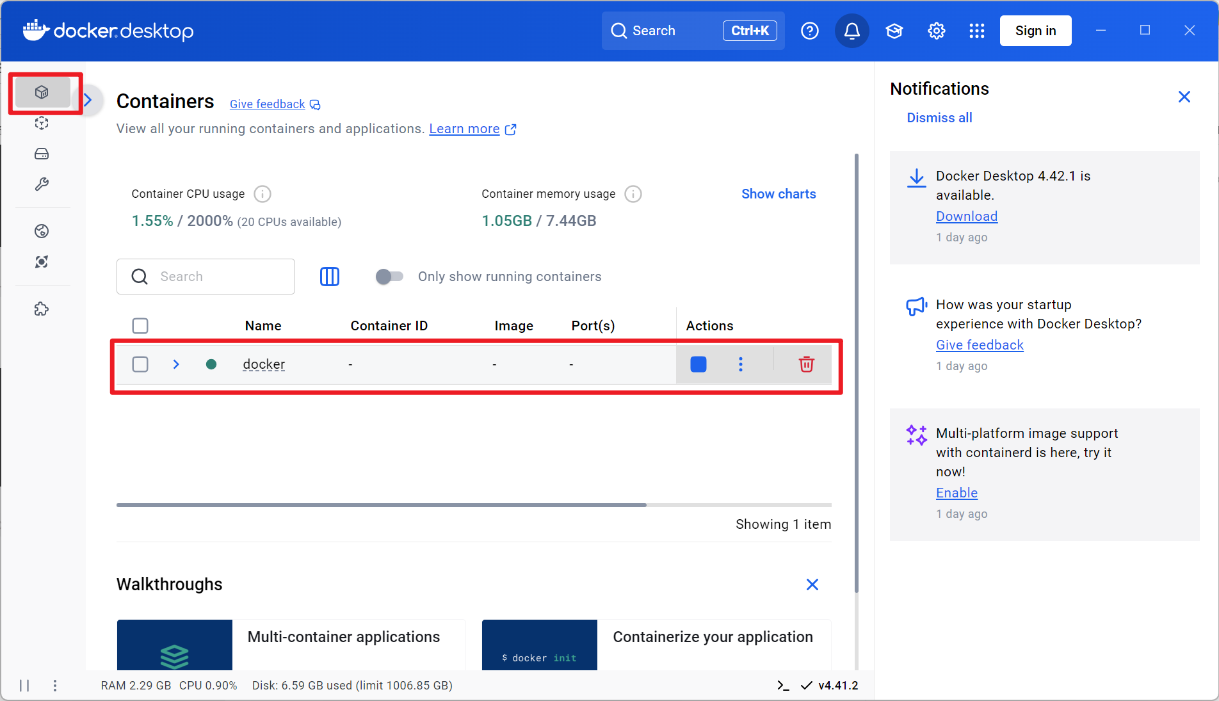Toggle Only show running containers
The height and width of the screenshot is (701, 1219).
tap(389, 277)
